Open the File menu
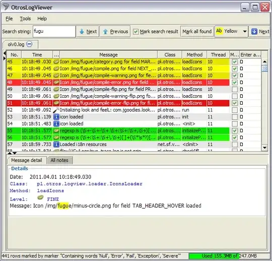The width and height of the screenshot is (272, 261). click(x=9, y=19)
